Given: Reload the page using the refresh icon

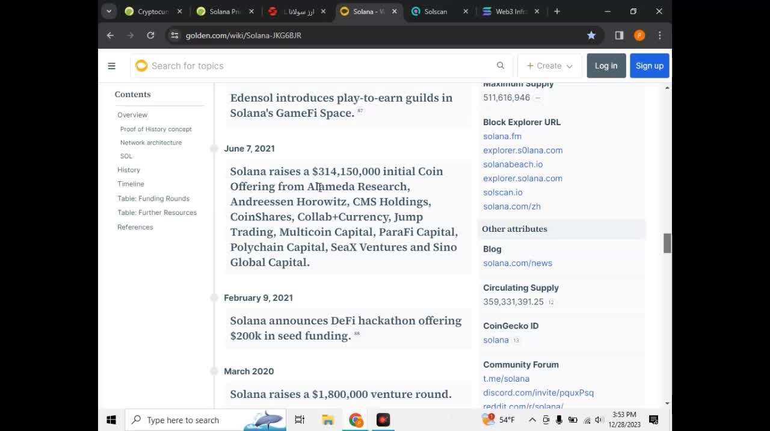Looking at the screenshot, I should click(x=150, y=36).
